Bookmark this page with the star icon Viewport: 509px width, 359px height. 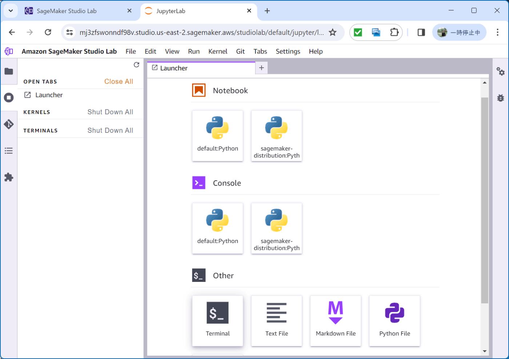pos(332,32)
